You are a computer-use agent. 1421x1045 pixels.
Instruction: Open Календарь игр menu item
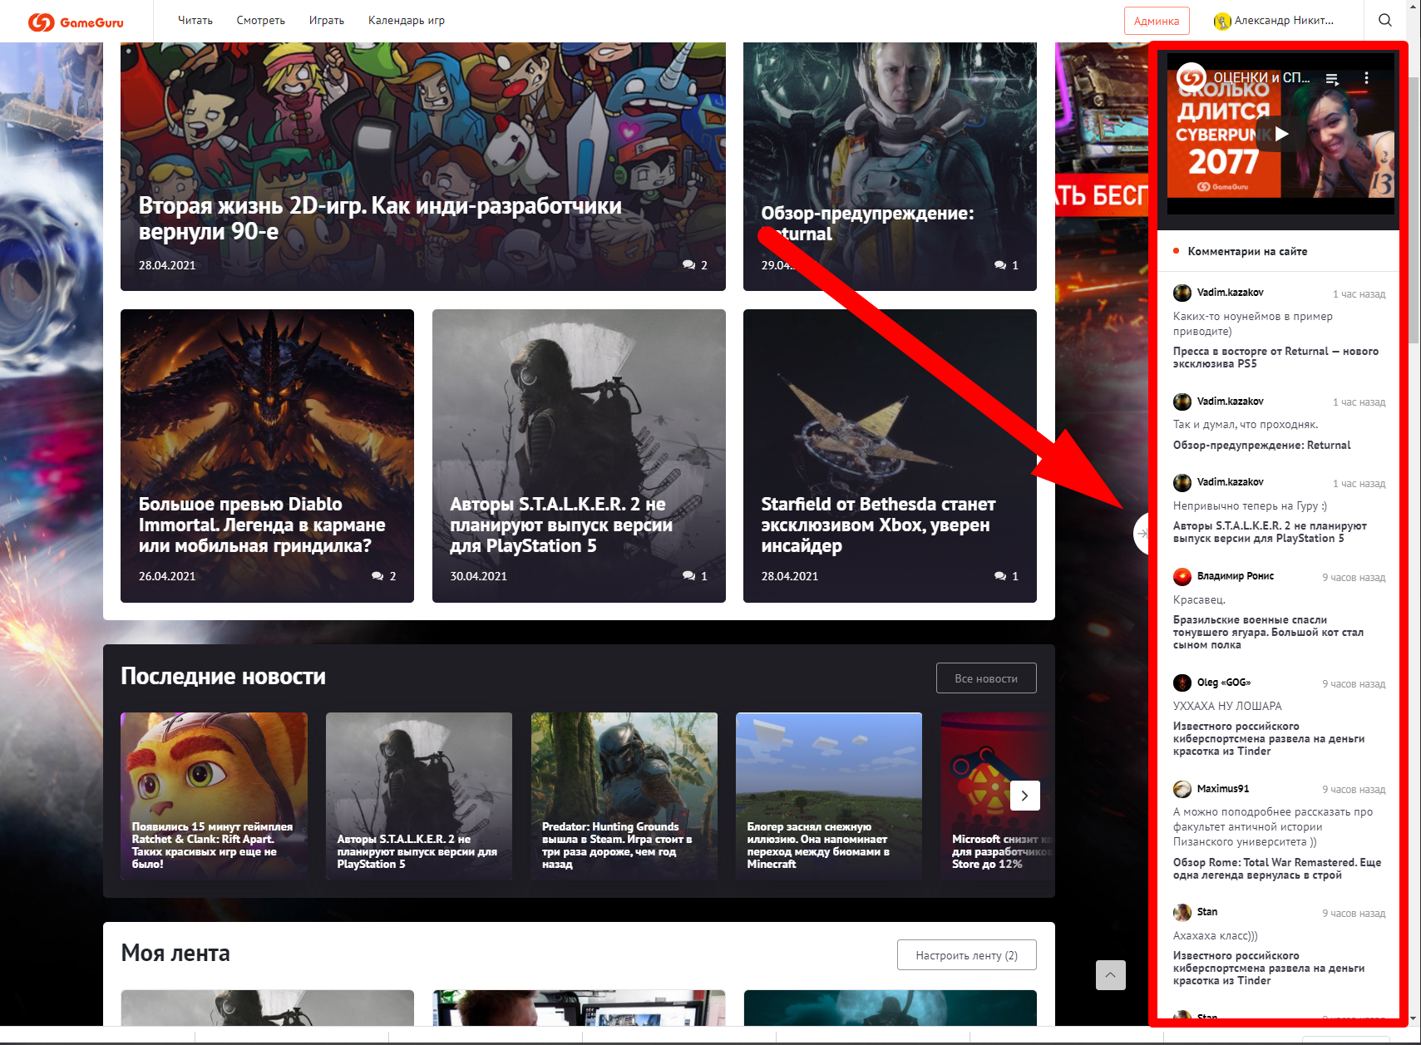click(407, 21)
